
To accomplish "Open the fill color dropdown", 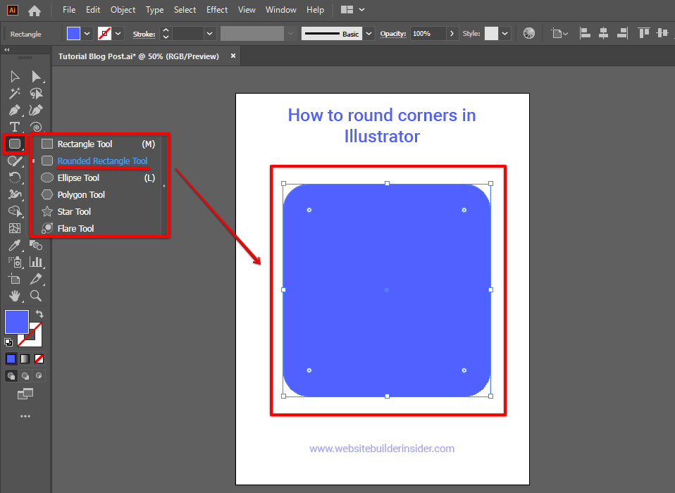I will pos(87,34).
